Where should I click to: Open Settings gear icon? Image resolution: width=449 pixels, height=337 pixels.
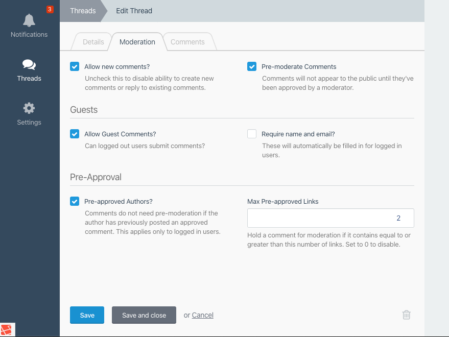point(29,108)
